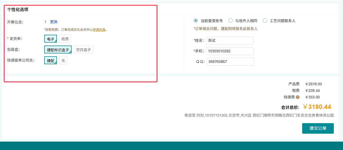Click the 合计总价 amount ¥3180.44
Screen dimensions: 343x150
[x=317, y=107]
